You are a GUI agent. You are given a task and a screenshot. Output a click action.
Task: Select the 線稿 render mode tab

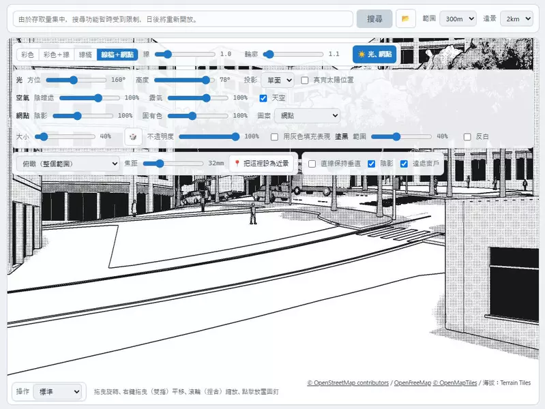click(85, 55)
